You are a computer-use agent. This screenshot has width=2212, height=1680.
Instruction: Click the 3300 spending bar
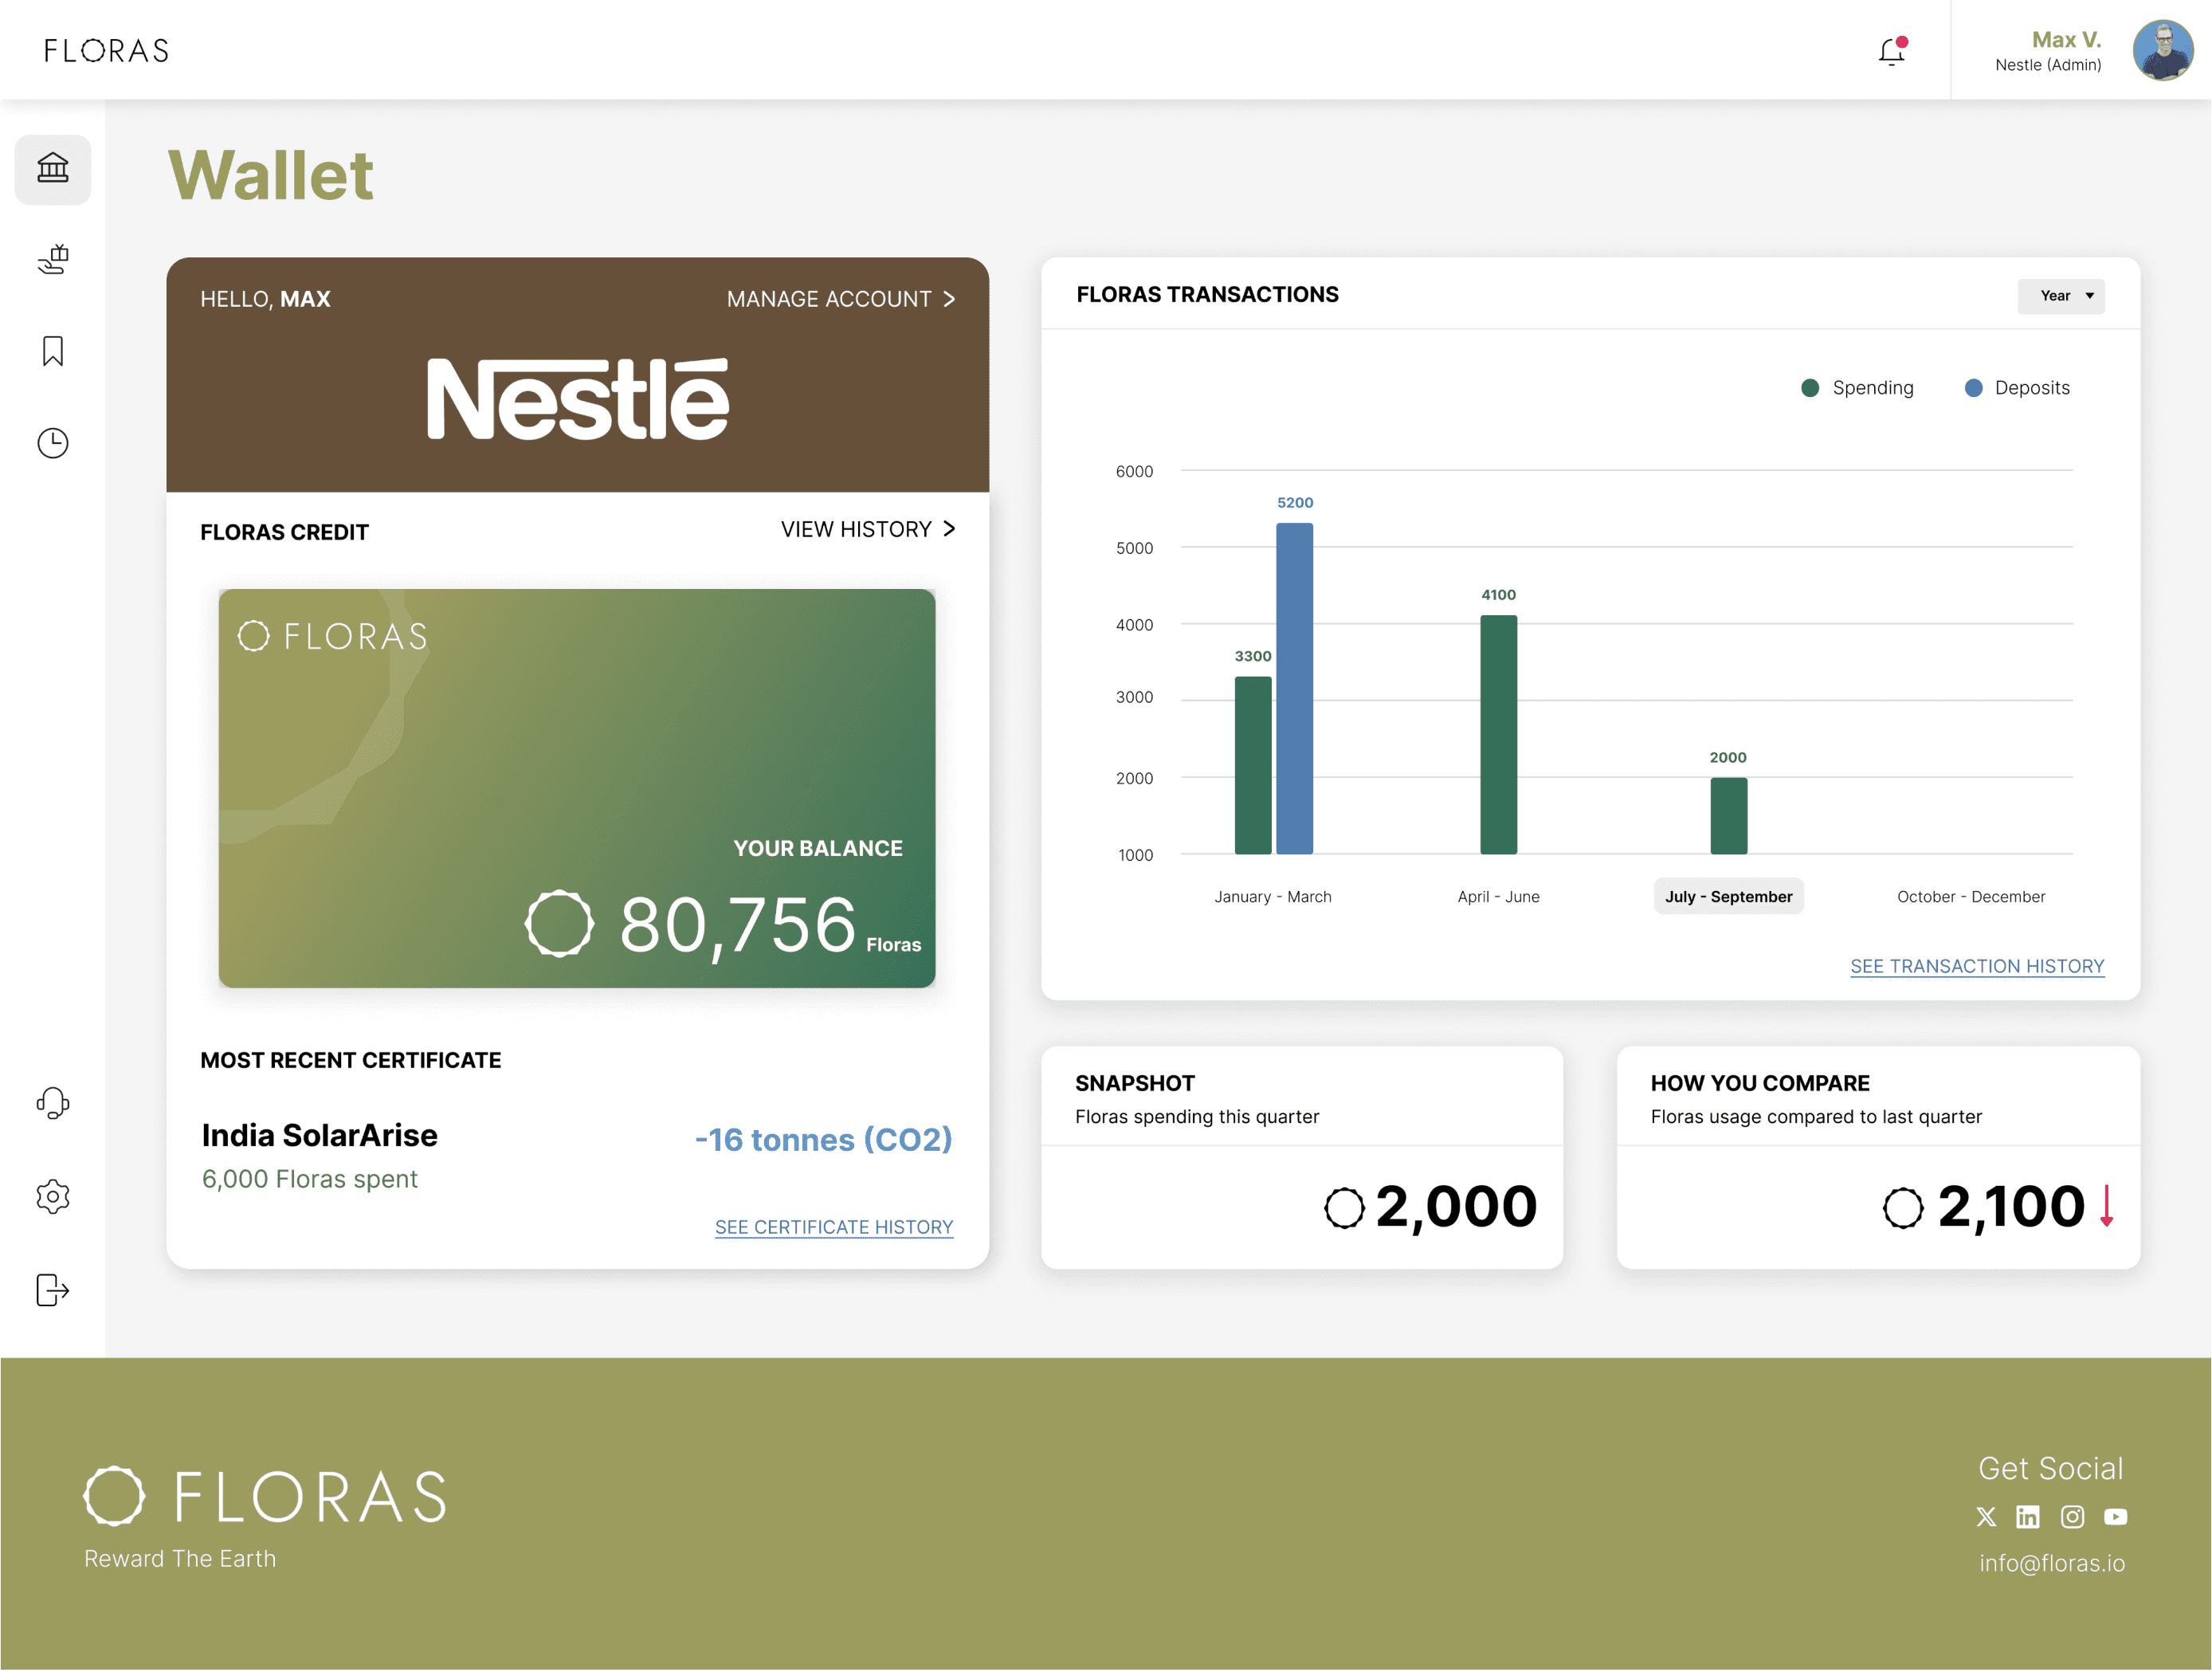1253,766
